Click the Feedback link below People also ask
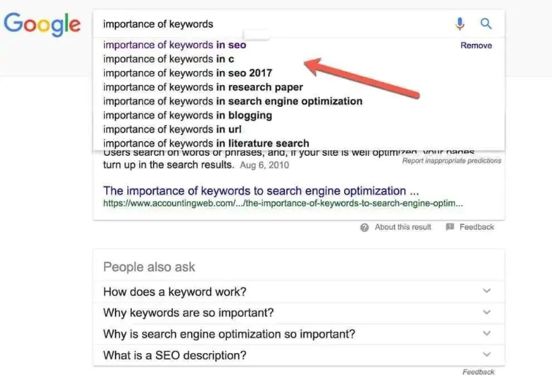 click(x=478, y=372)
